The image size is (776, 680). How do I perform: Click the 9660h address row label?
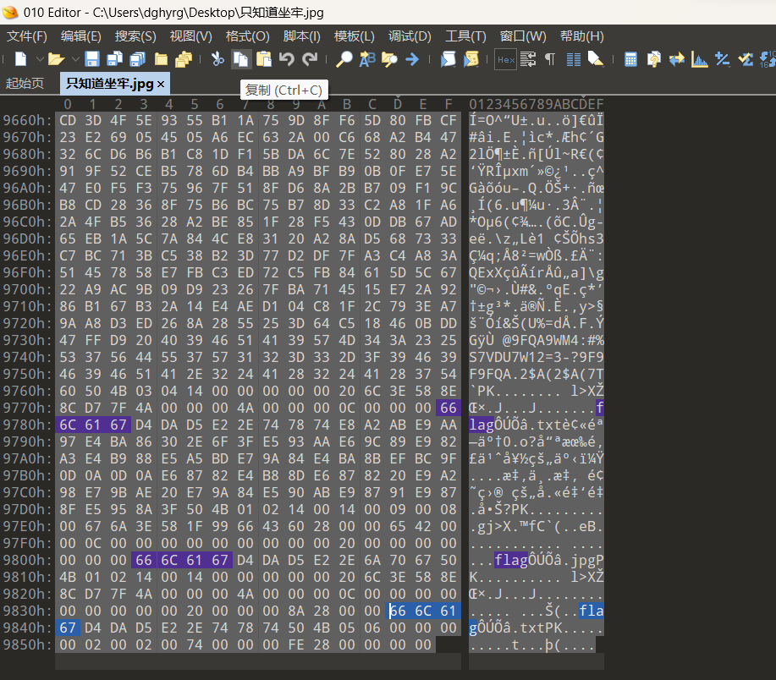click(27, 120)
